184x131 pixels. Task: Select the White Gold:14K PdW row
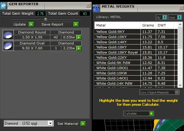[x=136, y=83]
